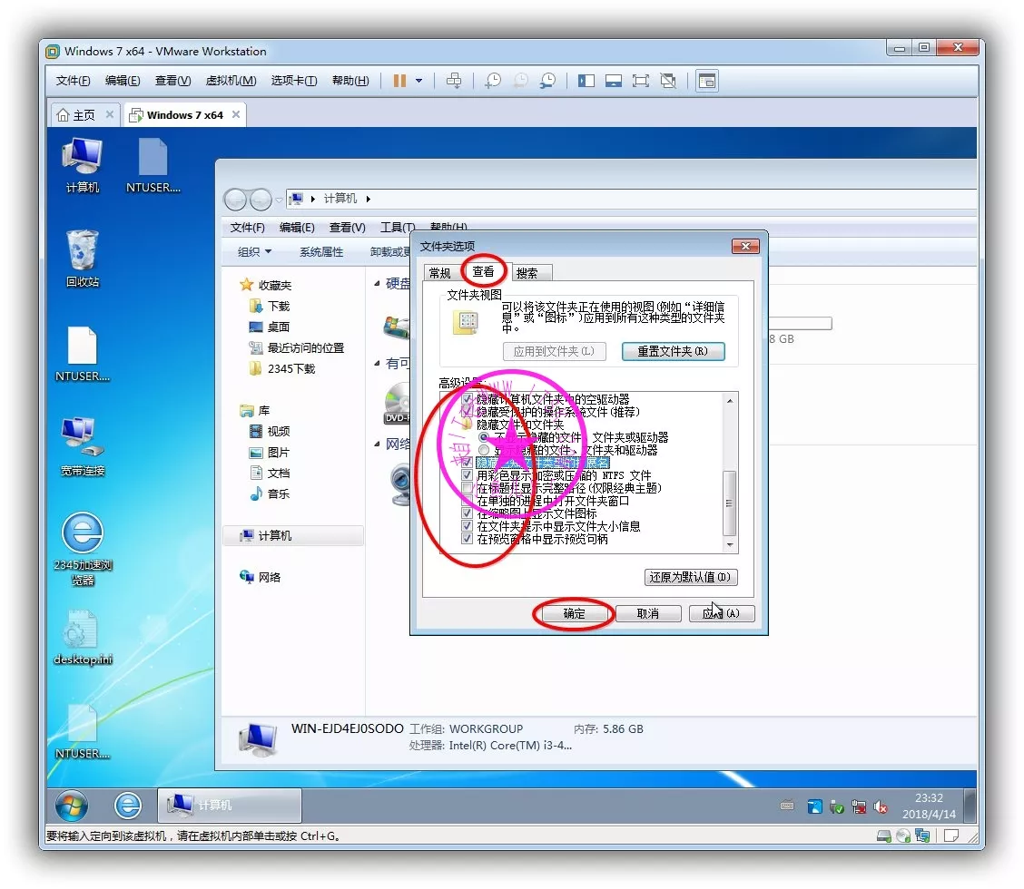The image size is (1024, 889).
Task: Toggle the NTFS color display checkbox
Action: tap(468, 475)
